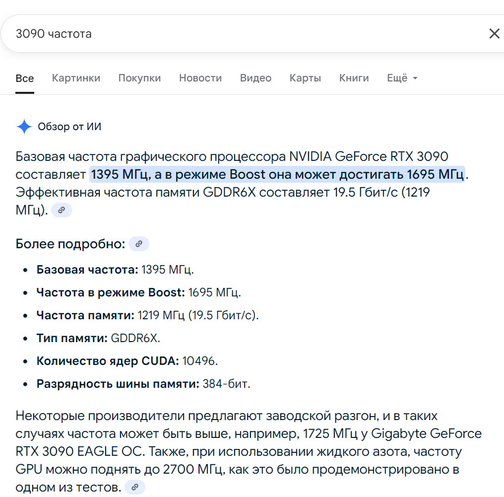The width and height of the screenshot is (504, 497).
Task: Open the "Покупки" tab
Action: pyautogui.click(x=139, y=78)
